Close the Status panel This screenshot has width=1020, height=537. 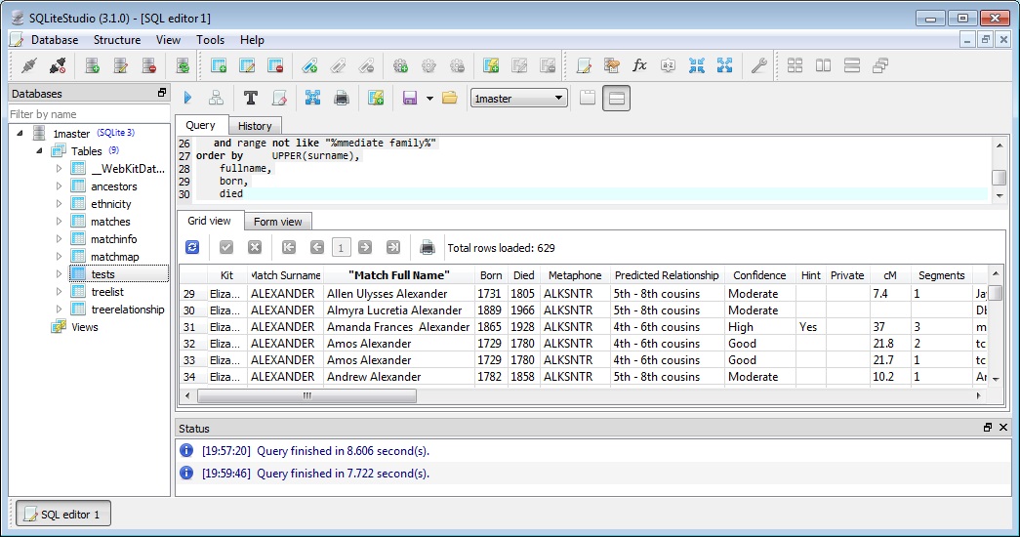[1003, 427]
